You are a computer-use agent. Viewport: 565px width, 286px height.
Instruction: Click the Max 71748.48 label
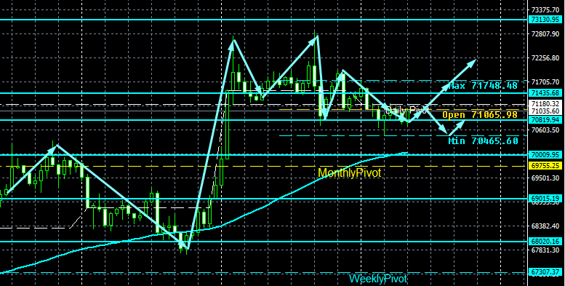(x=483, y=85)
